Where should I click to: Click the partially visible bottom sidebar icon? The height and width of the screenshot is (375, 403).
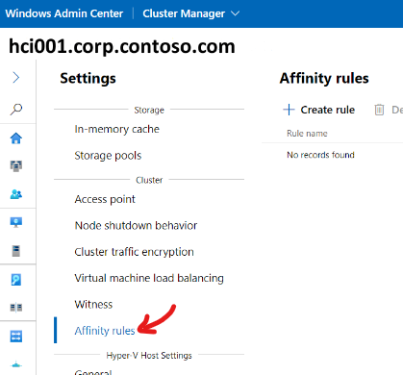point(16,364)
